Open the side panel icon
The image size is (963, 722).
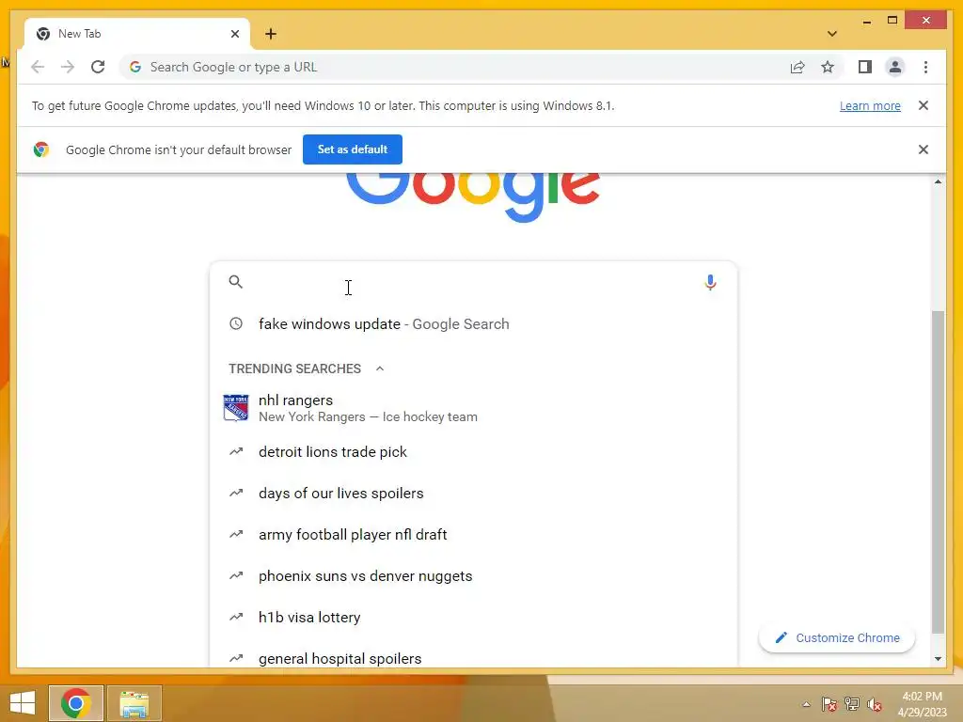point(865,67)
